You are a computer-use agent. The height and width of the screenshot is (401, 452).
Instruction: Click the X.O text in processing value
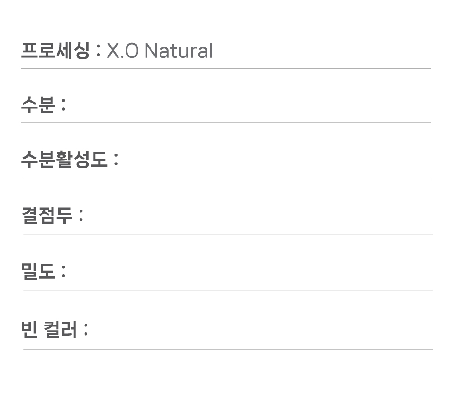[122, 51]
